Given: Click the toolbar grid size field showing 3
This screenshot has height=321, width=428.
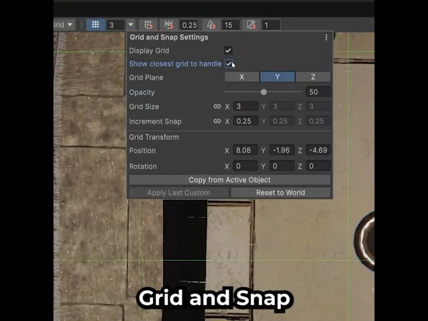Looking at the screenshot, I should tap(116, 25).
